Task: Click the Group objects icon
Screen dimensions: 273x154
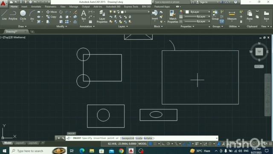Action: click(215, 15)
